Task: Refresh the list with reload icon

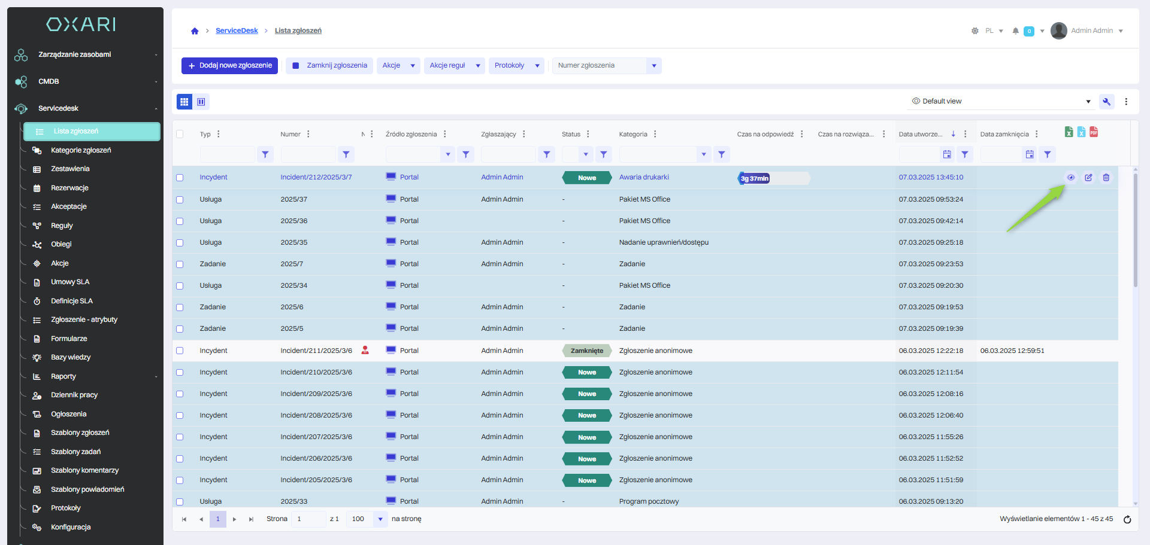Action: pos(1127,519)
